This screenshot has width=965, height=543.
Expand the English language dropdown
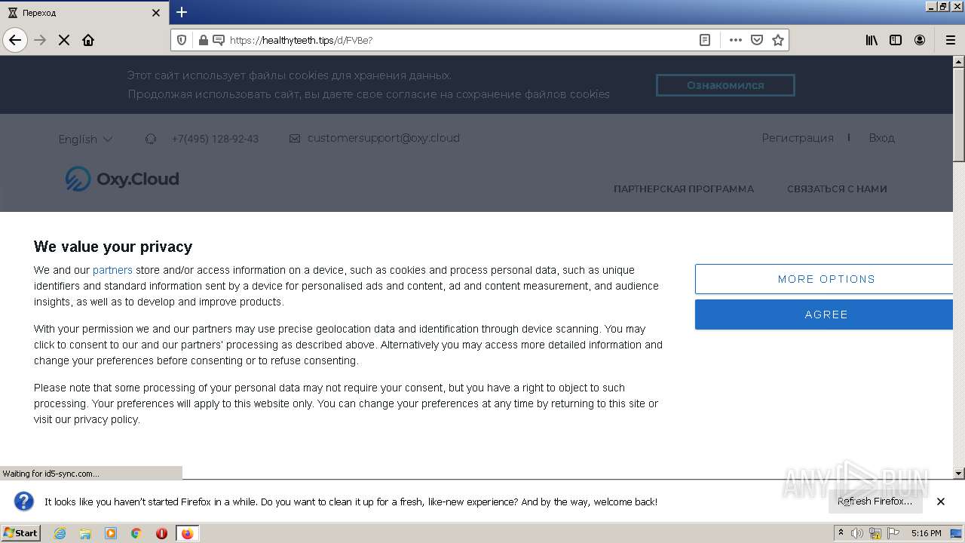pyautogui.click(x=85, y=139)
